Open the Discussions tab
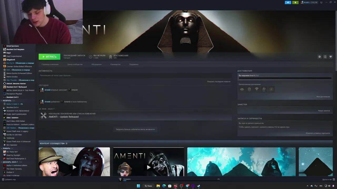Screen dimensions: 337x189 [96, 64]
